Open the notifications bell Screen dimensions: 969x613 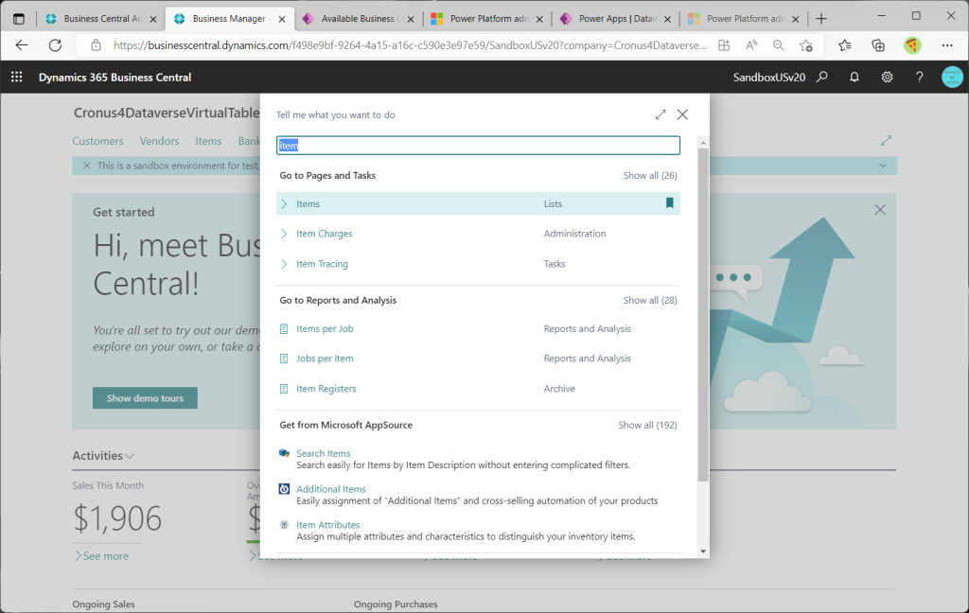pyautogui.click(x=854, y=78)
